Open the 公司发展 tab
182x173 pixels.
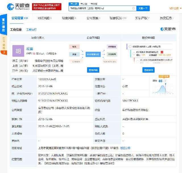[x=93, y=18]
